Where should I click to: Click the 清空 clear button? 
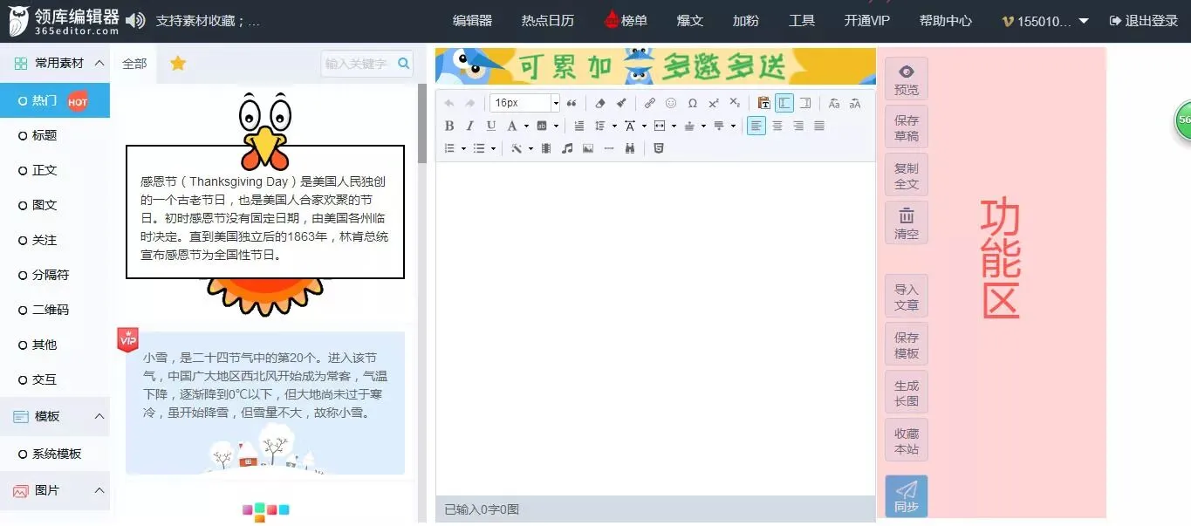coord(907,223)
